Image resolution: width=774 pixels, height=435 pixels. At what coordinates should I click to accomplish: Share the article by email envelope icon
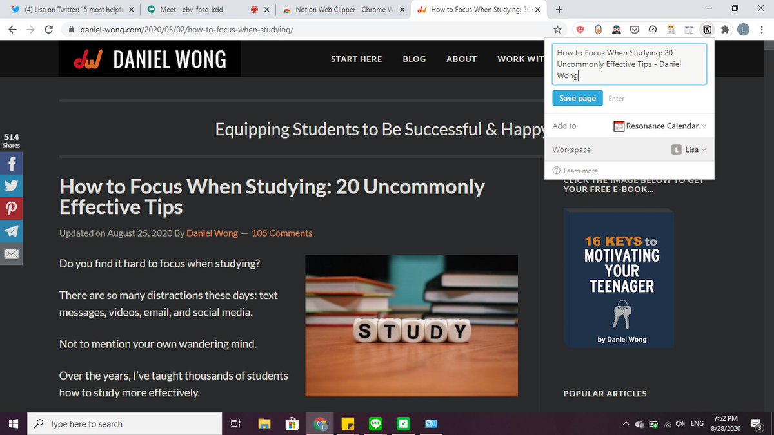[12, 254]
